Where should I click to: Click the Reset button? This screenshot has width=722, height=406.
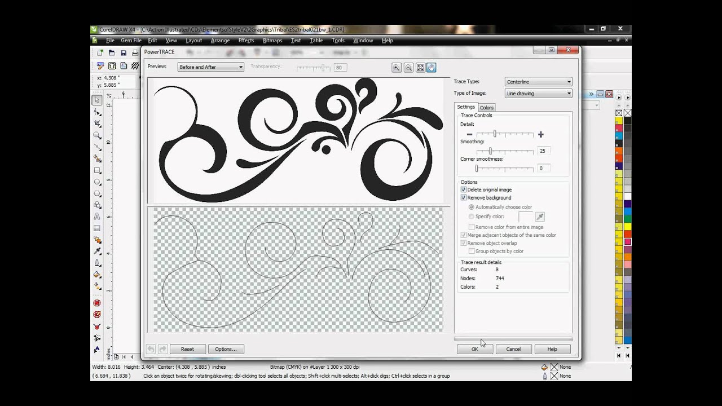187,348
